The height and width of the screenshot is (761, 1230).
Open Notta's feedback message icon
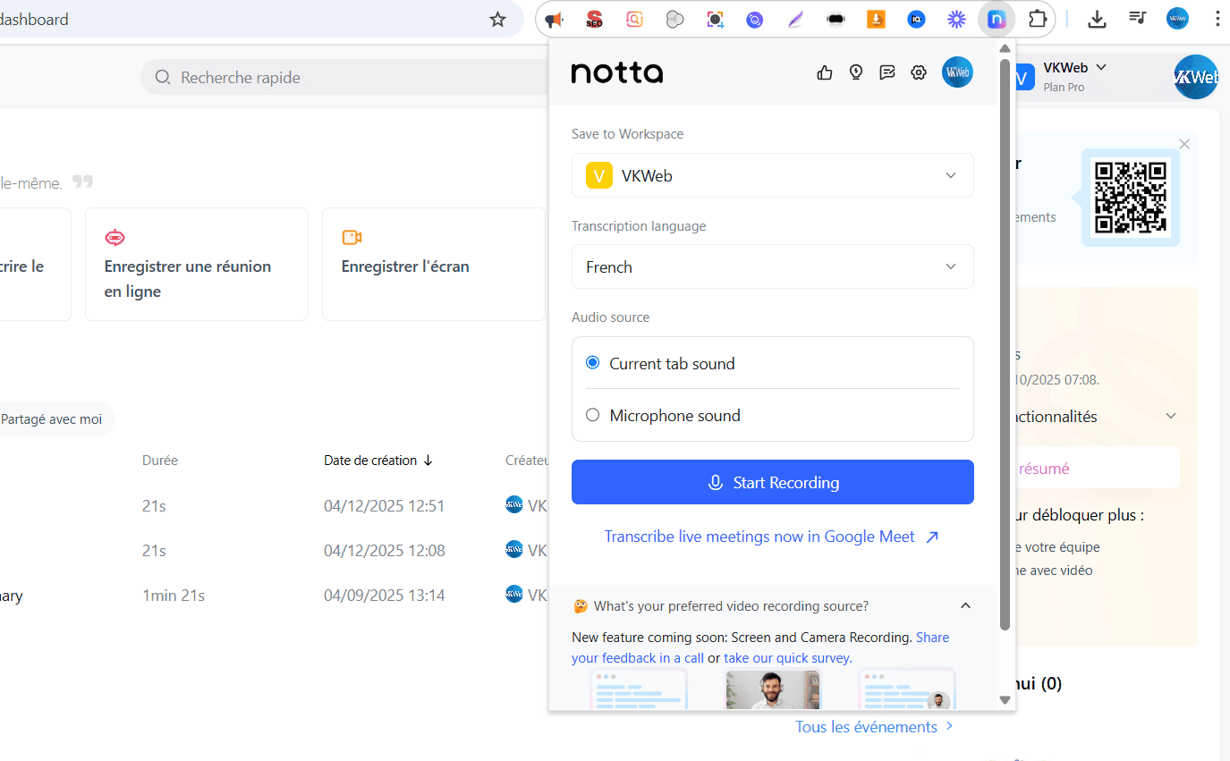[886, 72]
